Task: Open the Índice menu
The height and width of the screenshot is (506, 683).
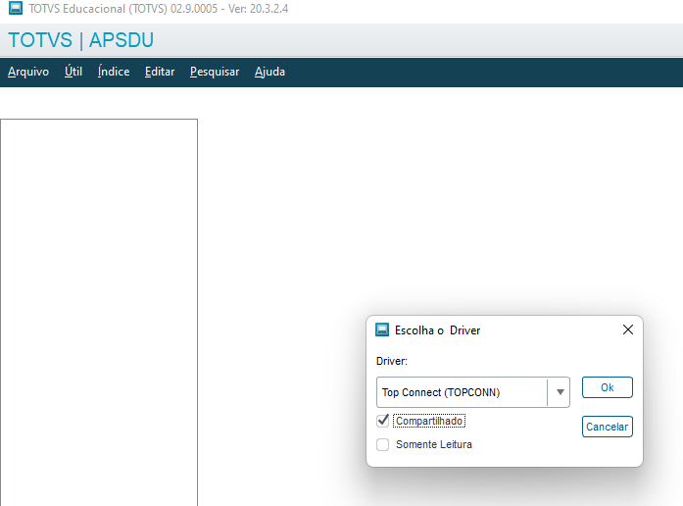Action: (x=114, y=72)
